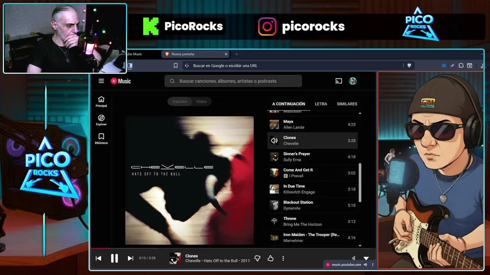Click the tab audio playing indicator icon
Viewport: 490px width, 275px height.
click(x=444, y=65)
